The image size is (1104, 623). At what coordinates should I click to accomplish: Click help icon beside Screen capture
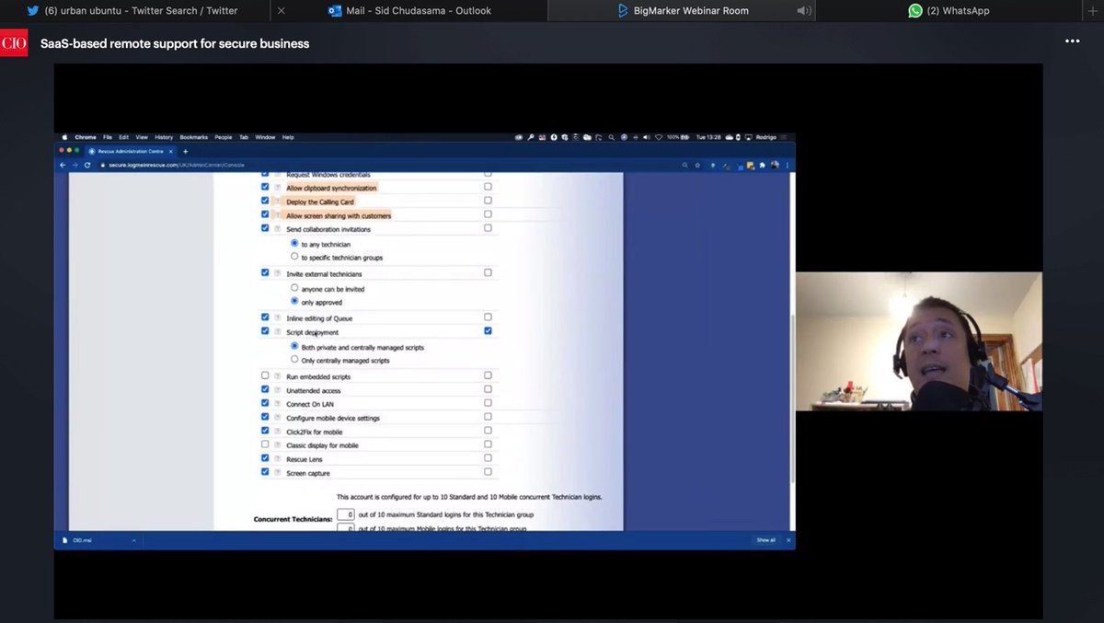277,472
